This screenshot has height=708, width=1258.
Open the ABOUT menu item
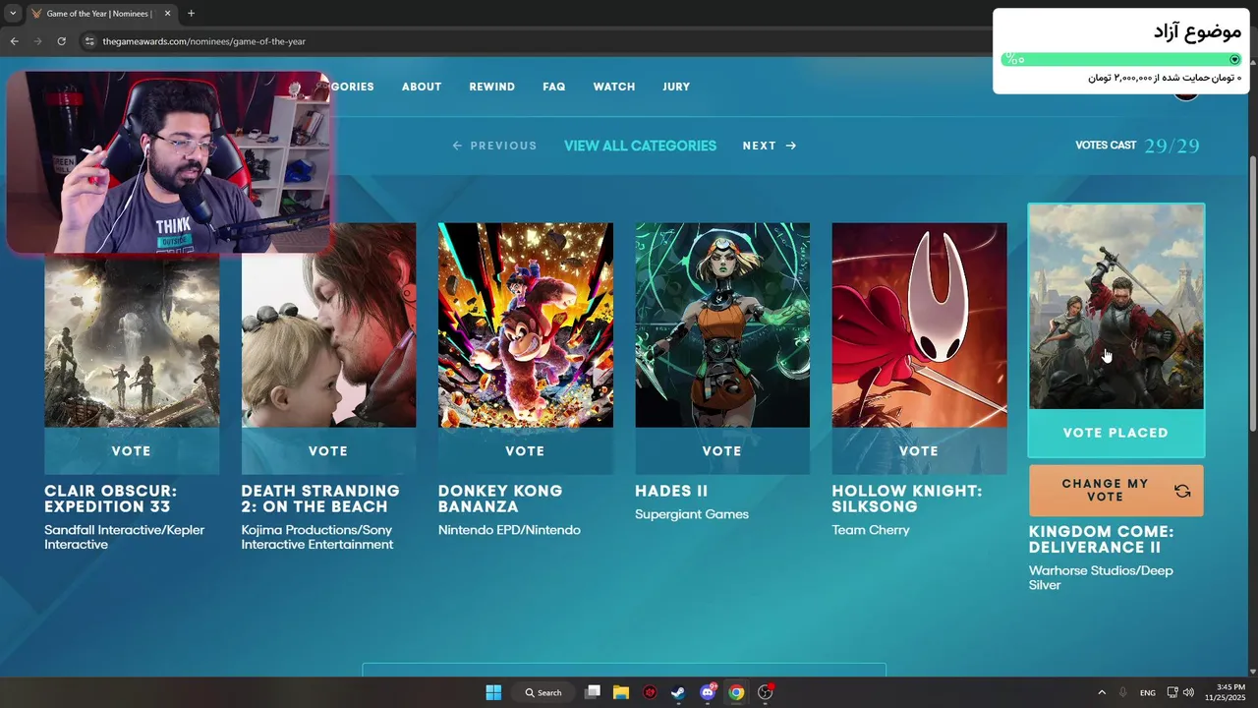422,87
